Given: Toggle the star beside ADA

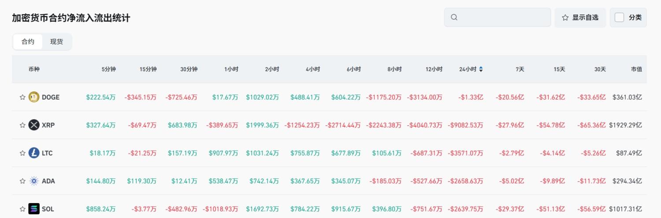Looking at the screenshot, I should [x=22, y=181].
